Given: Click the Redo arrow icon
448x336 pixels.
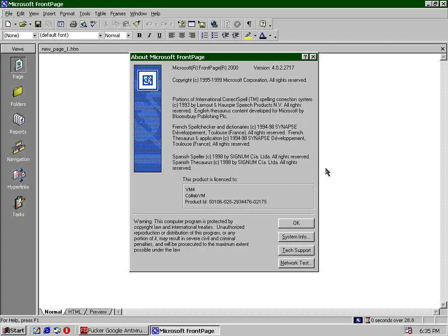Looking at the screenshot, I should coord(164,24).
